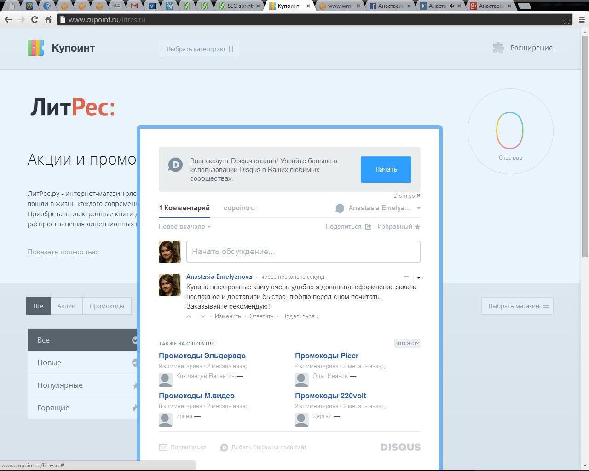Click the small Disqus icon near Добавь Disqus
Screen dimensions: 589x471
click(x=224, y=448)
